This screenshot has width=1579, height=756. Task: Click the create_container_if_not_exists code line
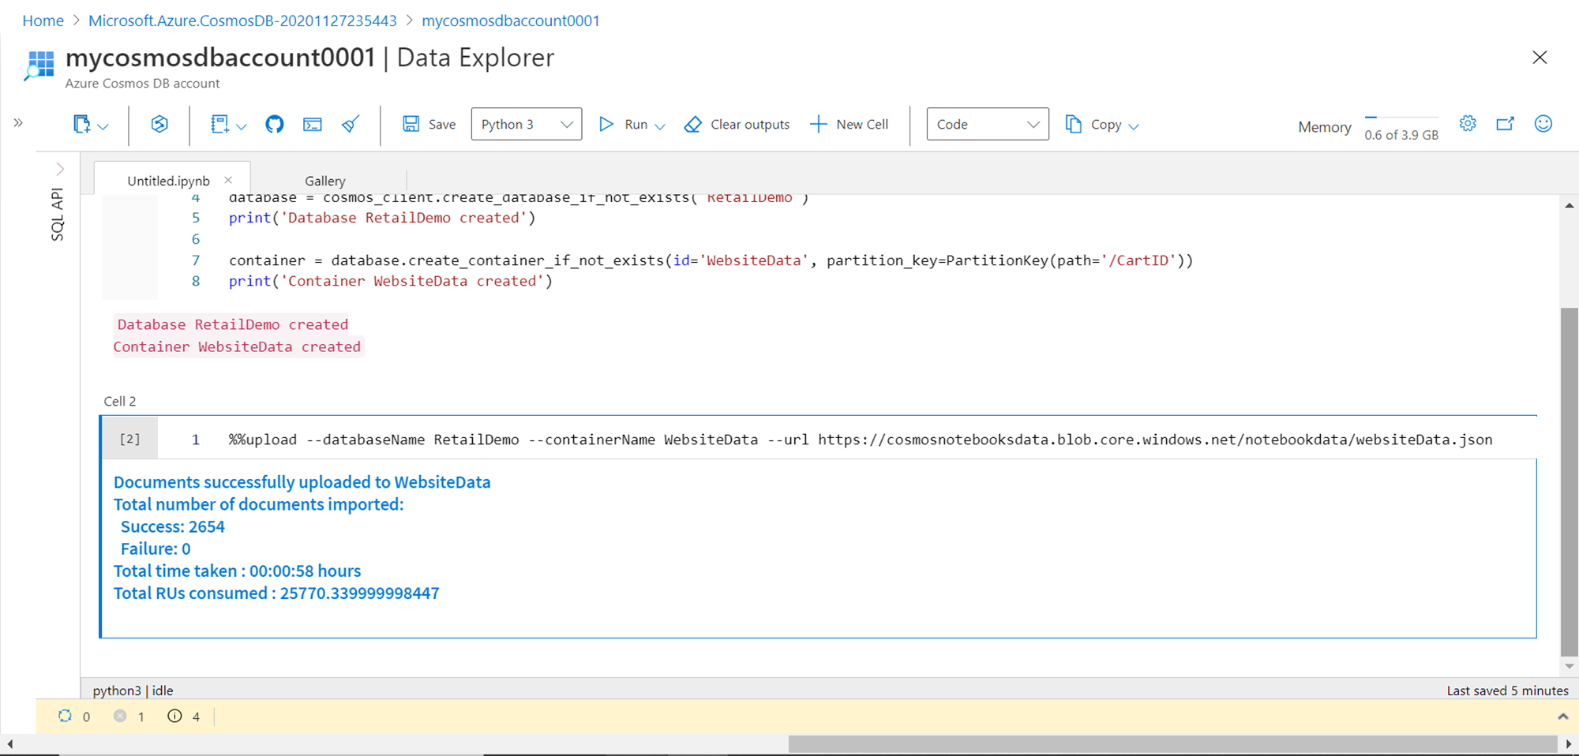point(711,260)
